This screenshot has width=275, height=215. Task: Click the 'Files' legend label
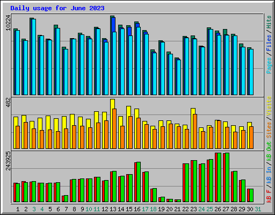[x=269, y=43]
